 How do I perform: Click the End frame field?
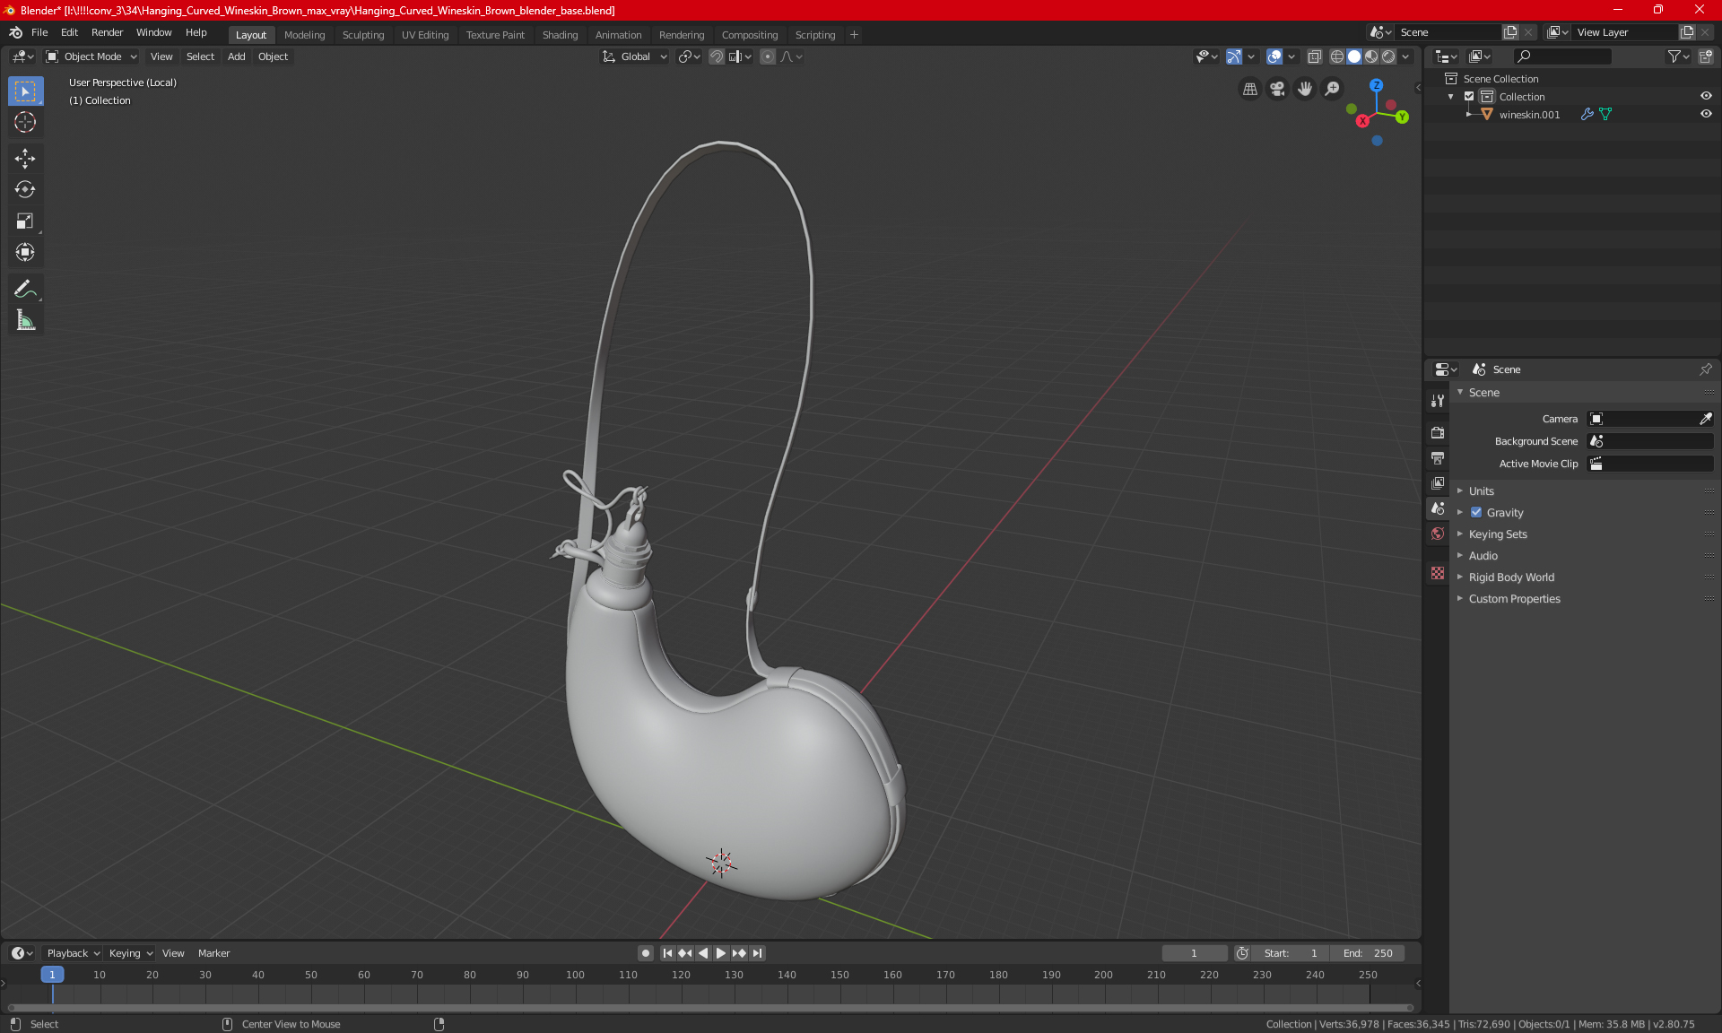pyautogui.click(x=1367, y=953)
